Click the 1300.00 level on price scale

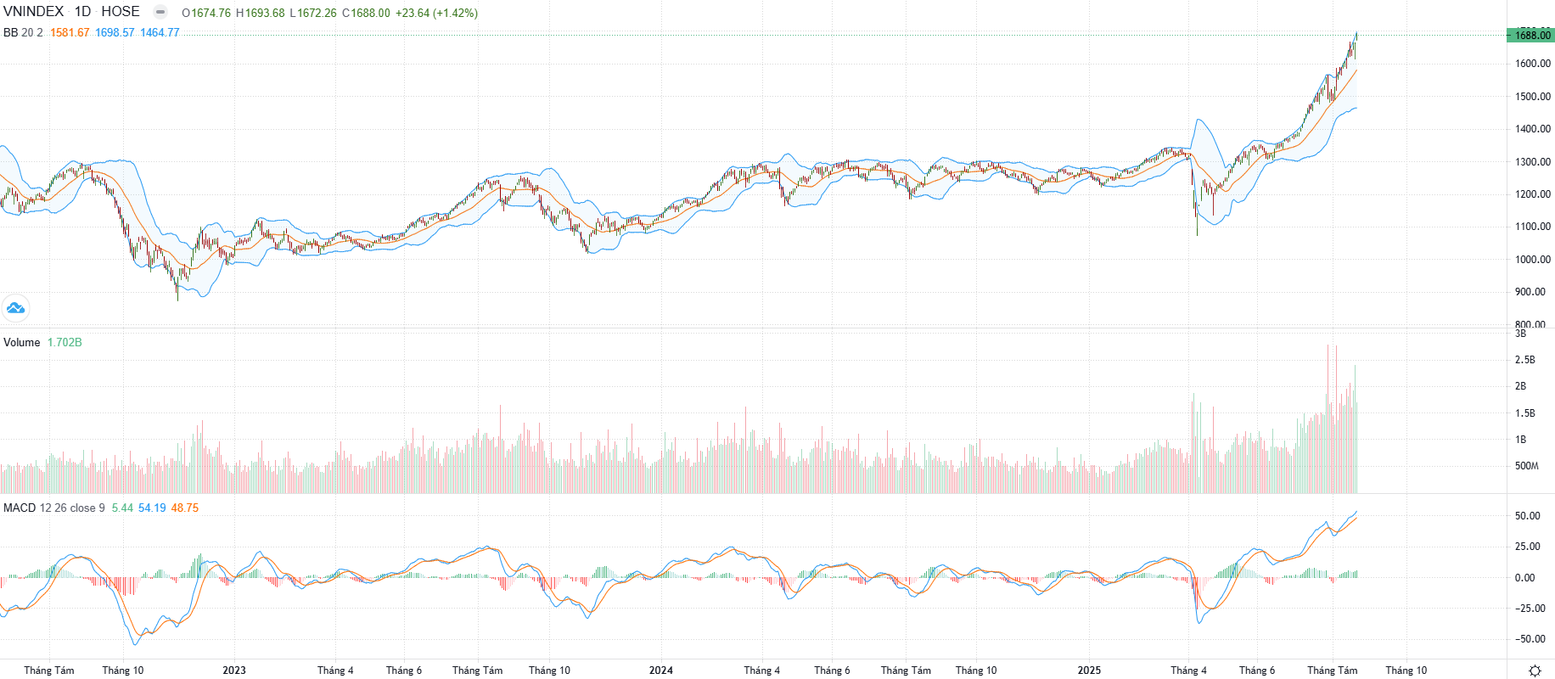(1533, 161)
